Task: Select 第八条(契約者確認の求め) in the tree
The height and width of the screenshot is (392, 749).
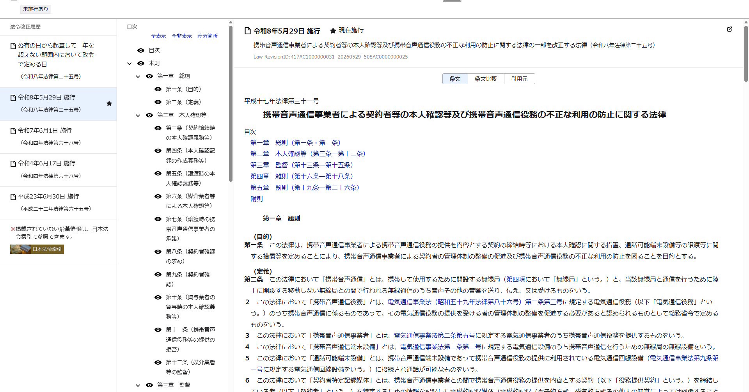Action: (190, 256)
